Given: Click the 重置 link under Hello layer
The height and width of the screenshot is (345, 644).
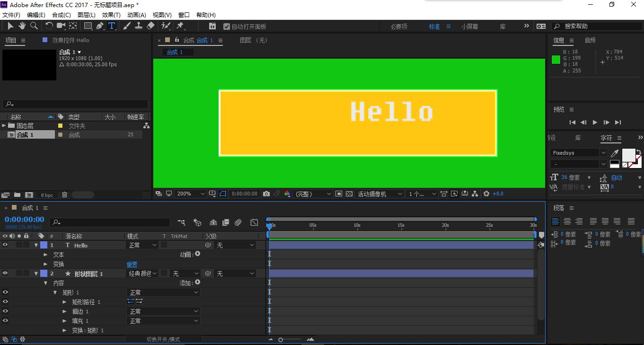Looking at the screenshot, I should point(132,265).
